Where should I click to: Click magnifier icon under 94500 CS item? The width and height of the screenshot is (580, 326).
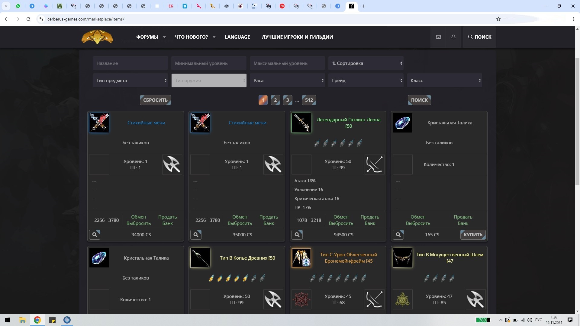tap(297, 235)
